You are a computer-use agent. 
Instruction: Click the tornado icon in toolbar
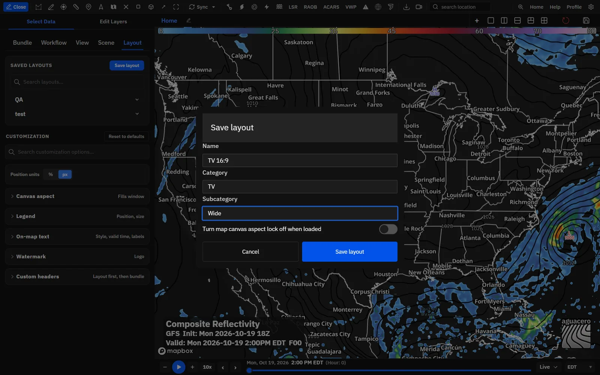coord(391,7)
